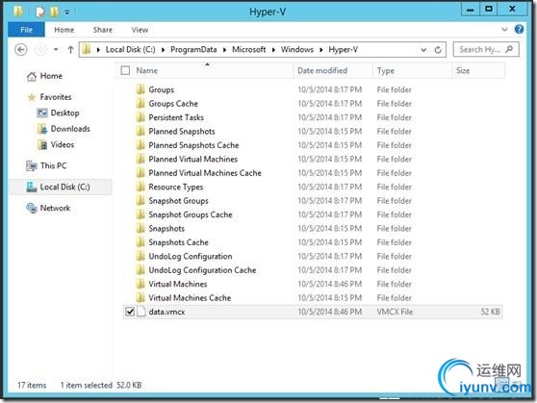Viewport: 537px width, 403px height.
Task: Expand breadcrumb arrow before Local Disk (C:)
Action: pyautogui.click(x=98, y=50)
